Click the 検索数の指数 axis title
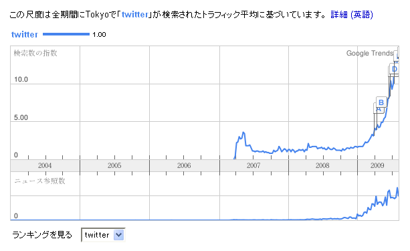Viewport: 410px width, 251px height. [x=35, y=53]
